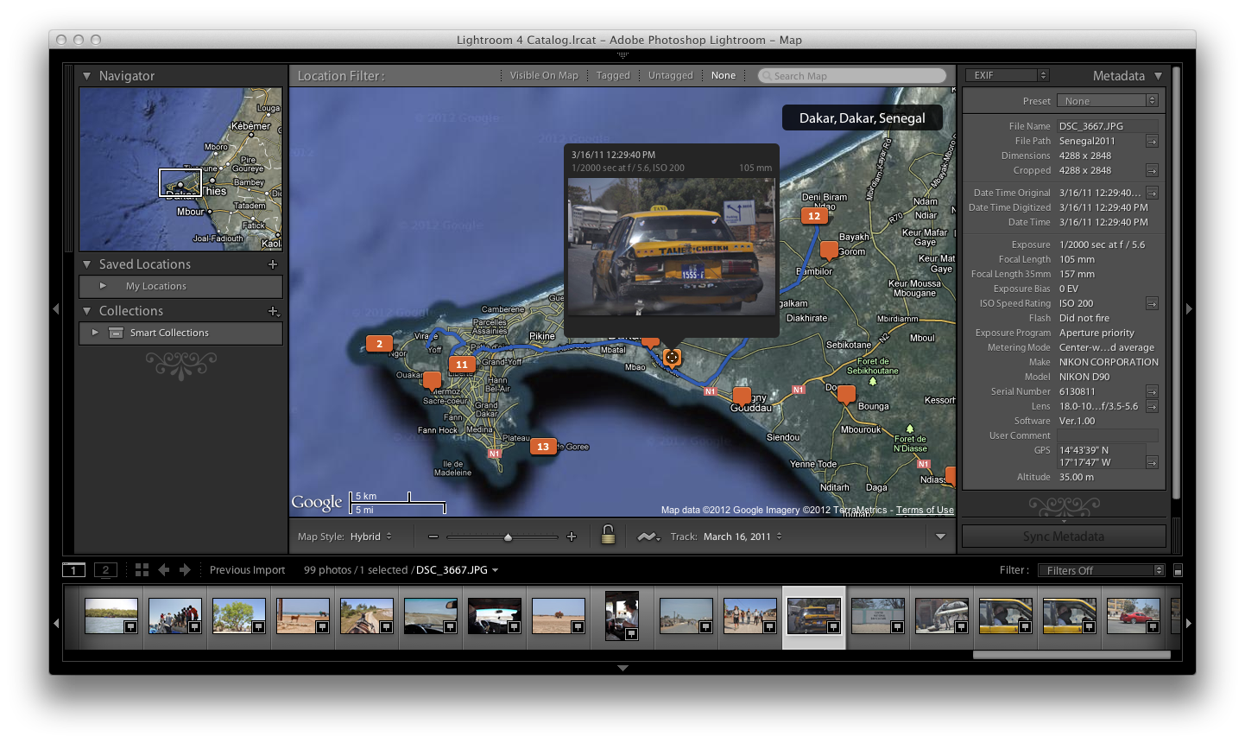
Task: Open the toolbar content dropdown arrow
Action: 940,537
